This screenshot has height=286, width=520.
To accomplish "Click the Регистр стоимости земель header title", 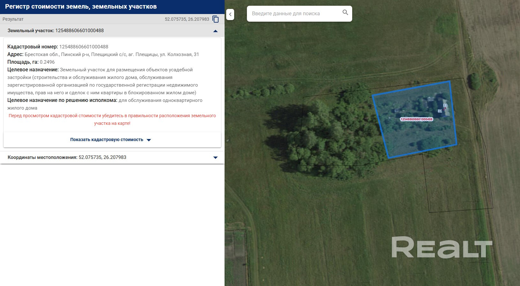I will tap(81, 7).
